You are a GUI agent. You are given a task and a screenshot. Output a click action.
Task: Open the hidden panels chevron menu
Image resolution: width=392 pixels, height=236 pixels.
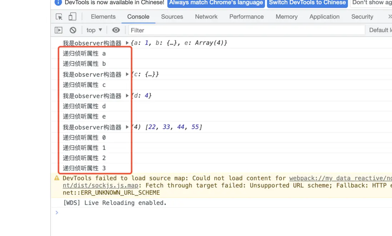[x=389, y=16]
